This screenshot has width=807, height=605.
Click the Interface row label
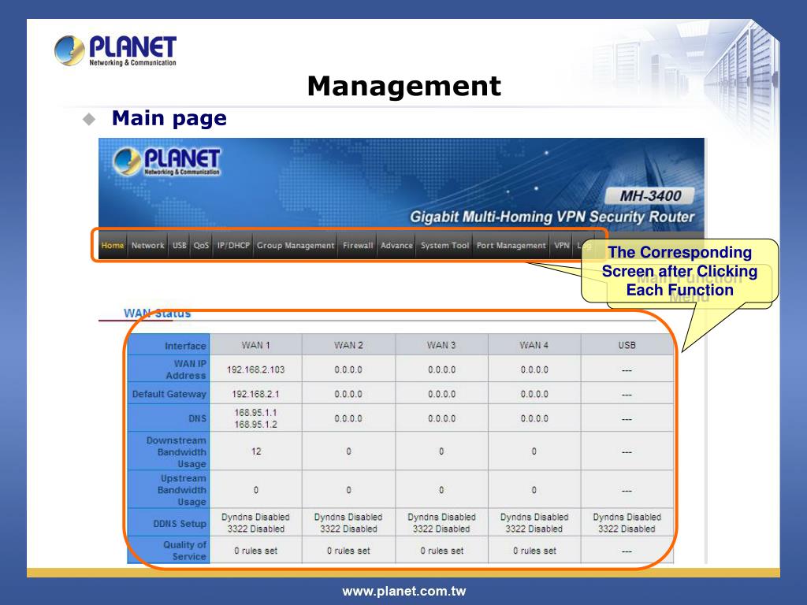click(169, 346)
